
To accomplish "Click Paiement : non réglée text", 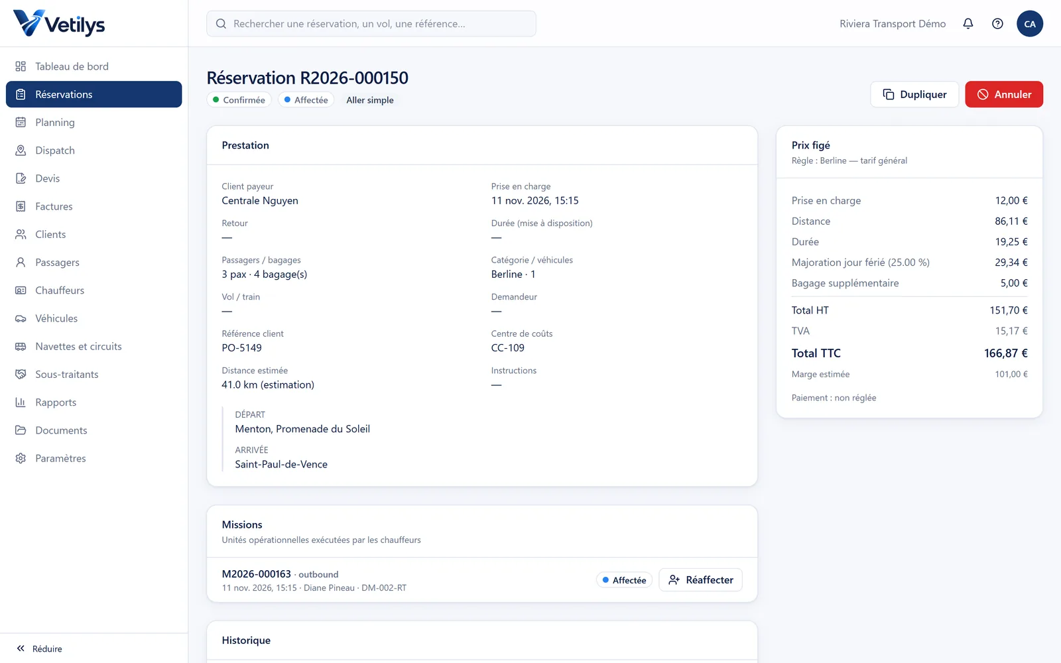I will [834, 398].
